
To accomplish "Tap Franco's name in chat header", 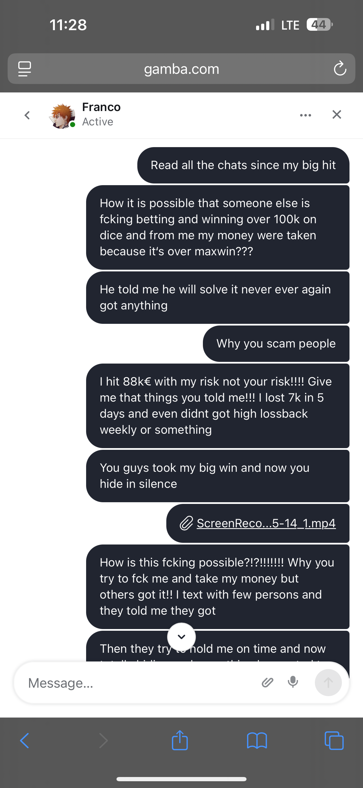I will pyautogui.click(x=101, y=107).
